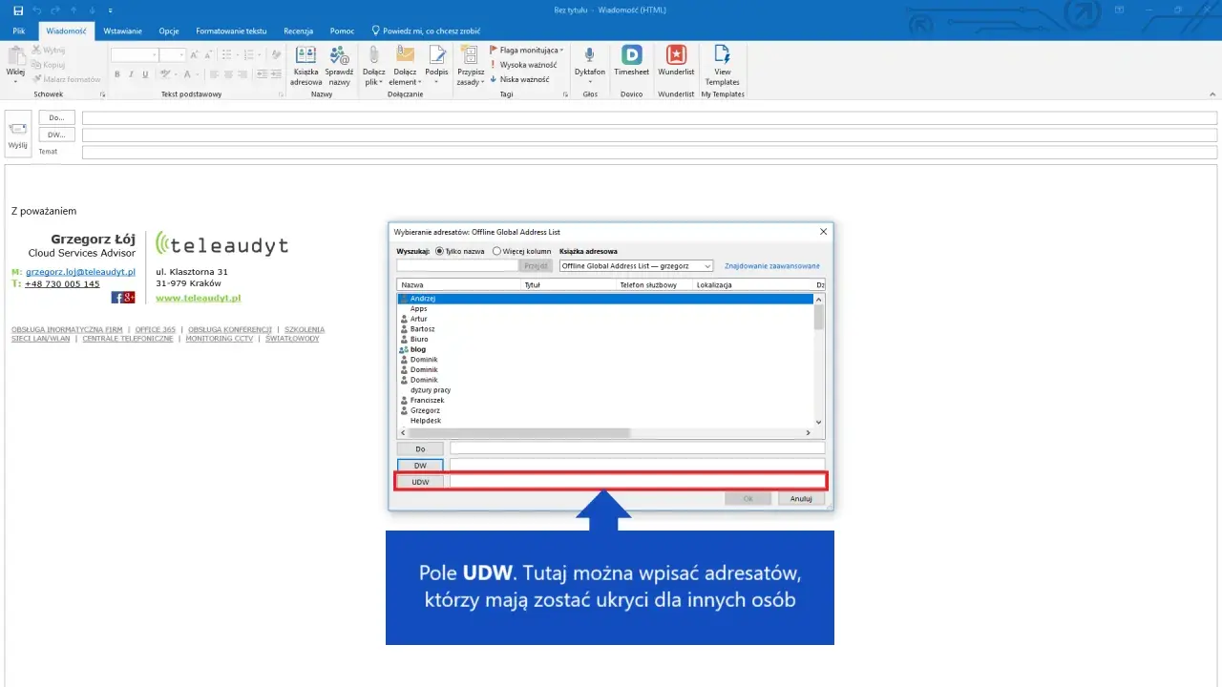Click the UDW button in dialog
The width and height of the screenshot is (1222, 687).
click(x=420, y=482)
